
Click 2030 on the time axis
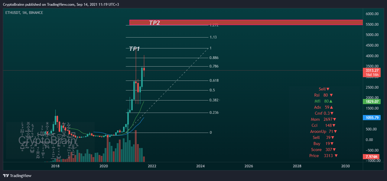(345, 166)
